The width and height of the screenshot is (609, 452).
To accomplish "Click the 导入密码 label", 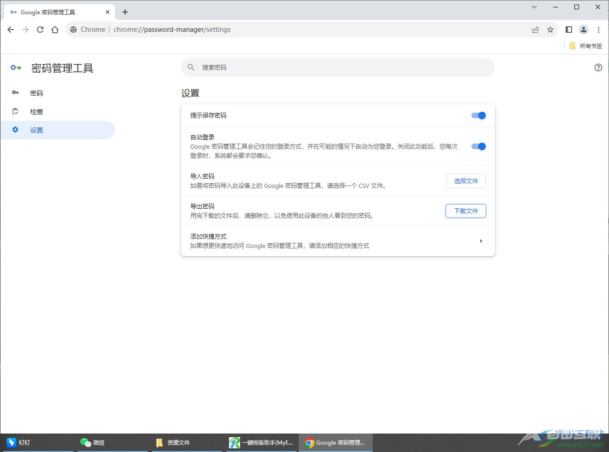I will click(x=202, y=176).
